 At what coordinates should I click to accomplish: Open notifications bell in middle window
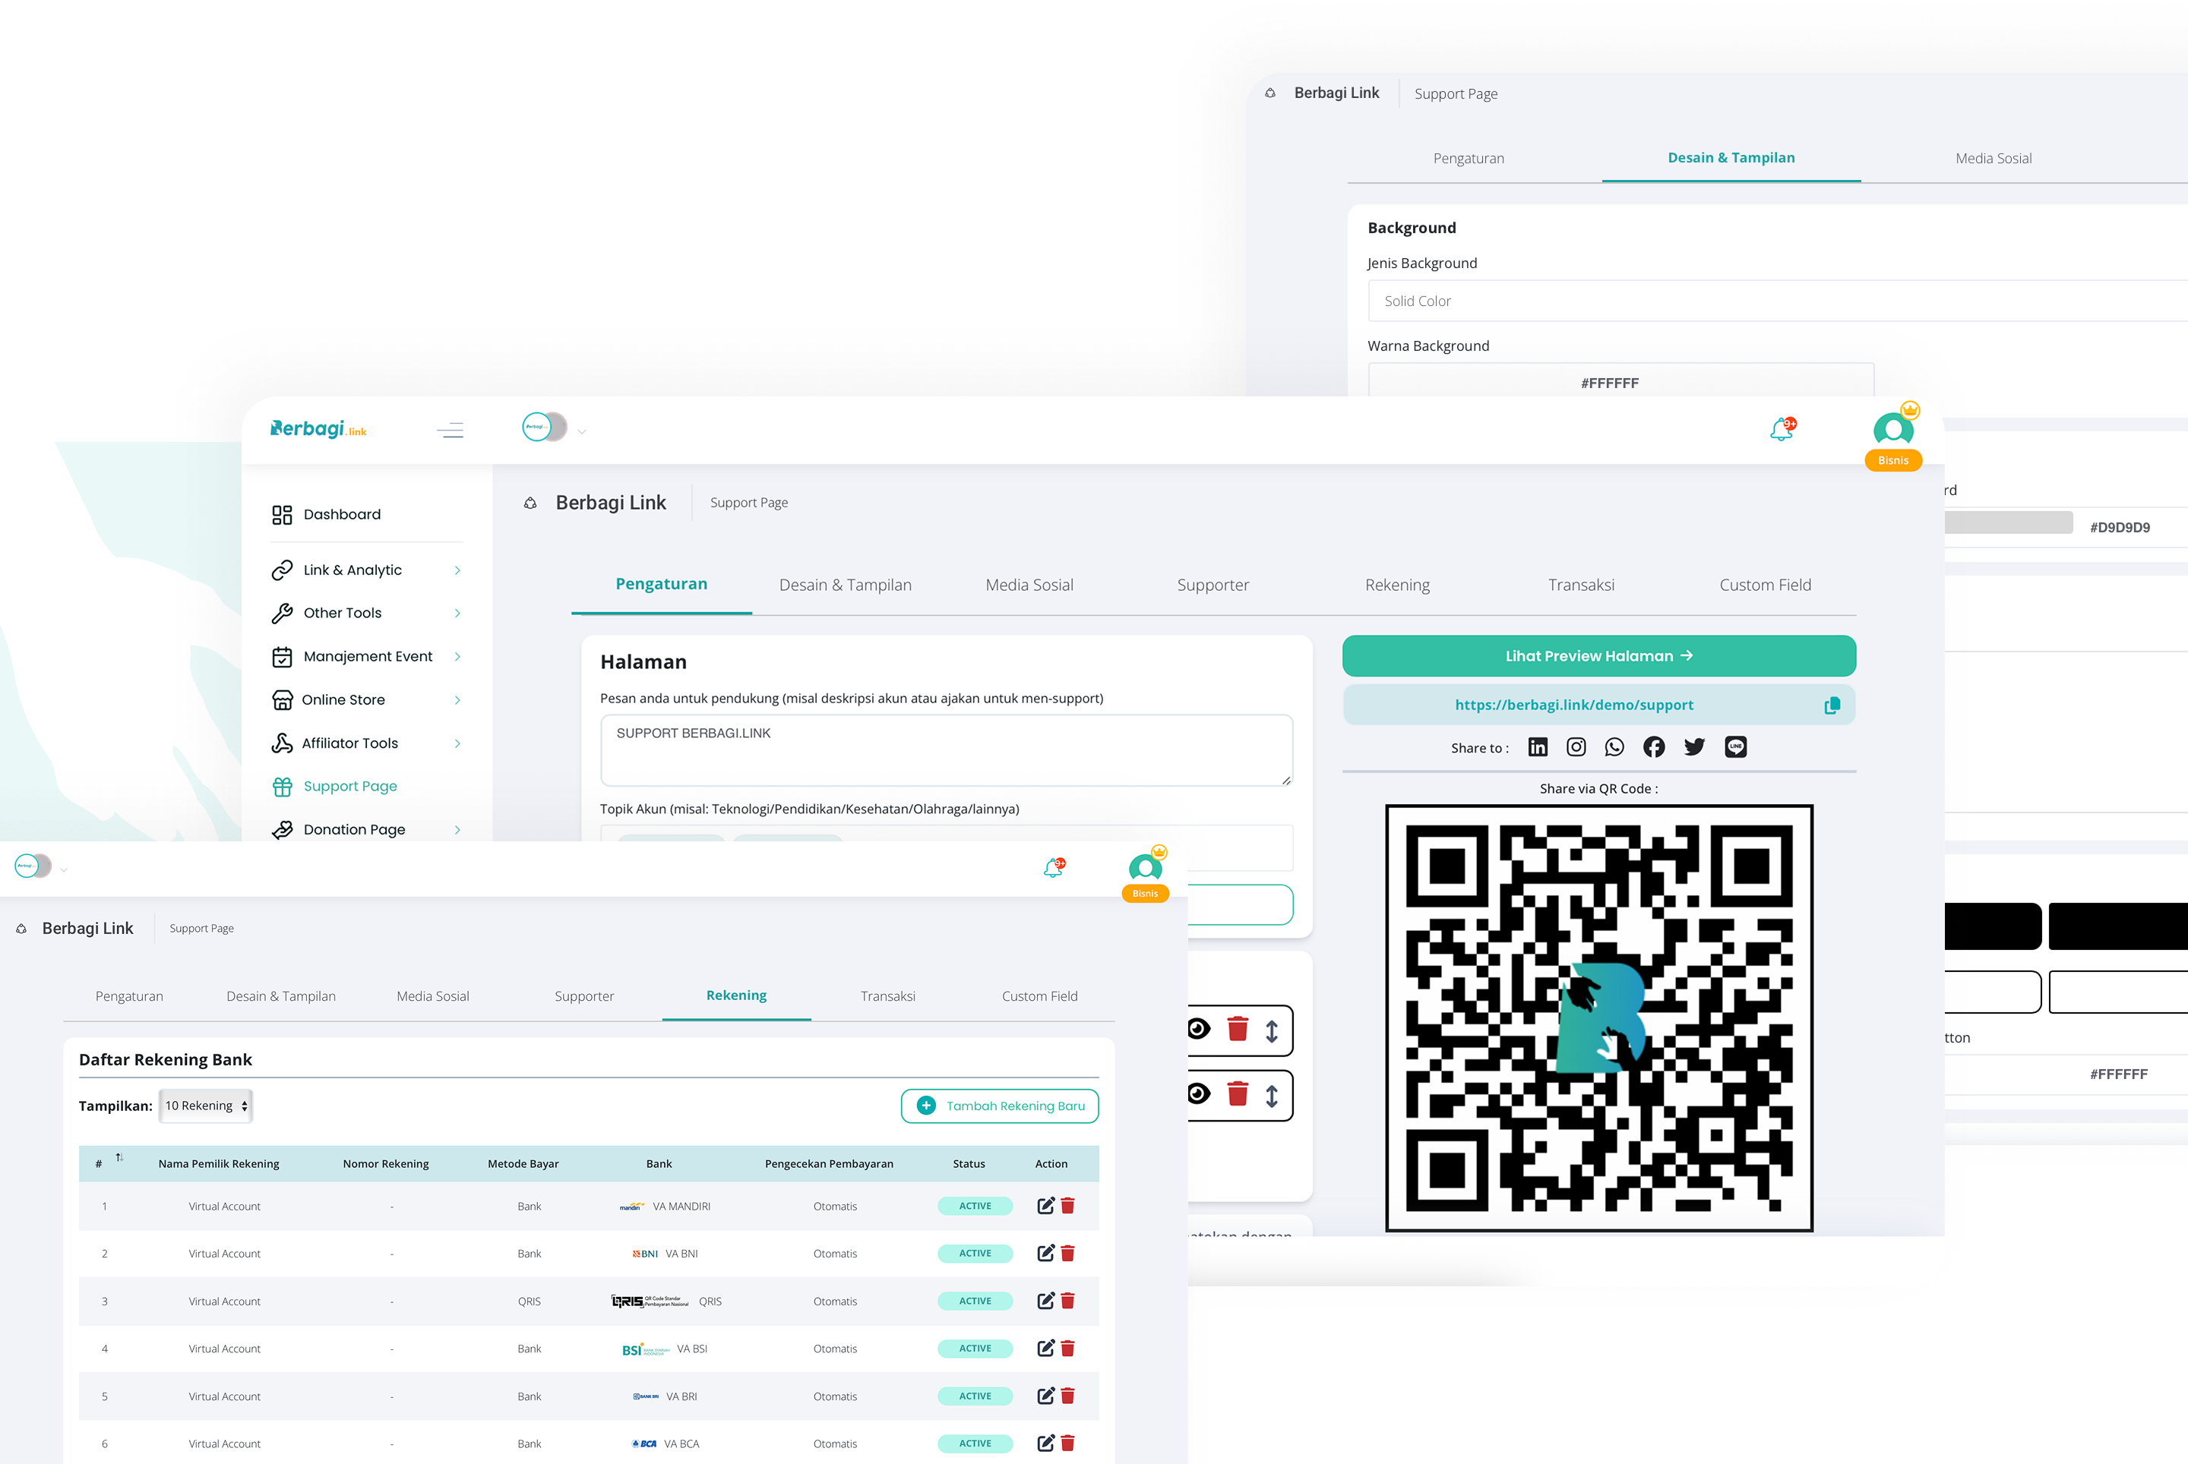tap(1782, 430)
